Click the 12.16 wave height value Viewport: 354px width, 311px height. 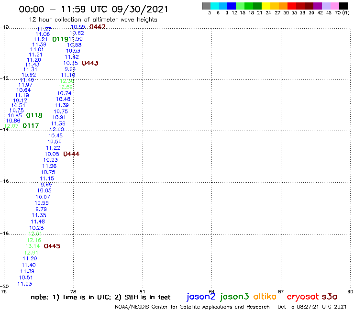click(x=34, y=240)
